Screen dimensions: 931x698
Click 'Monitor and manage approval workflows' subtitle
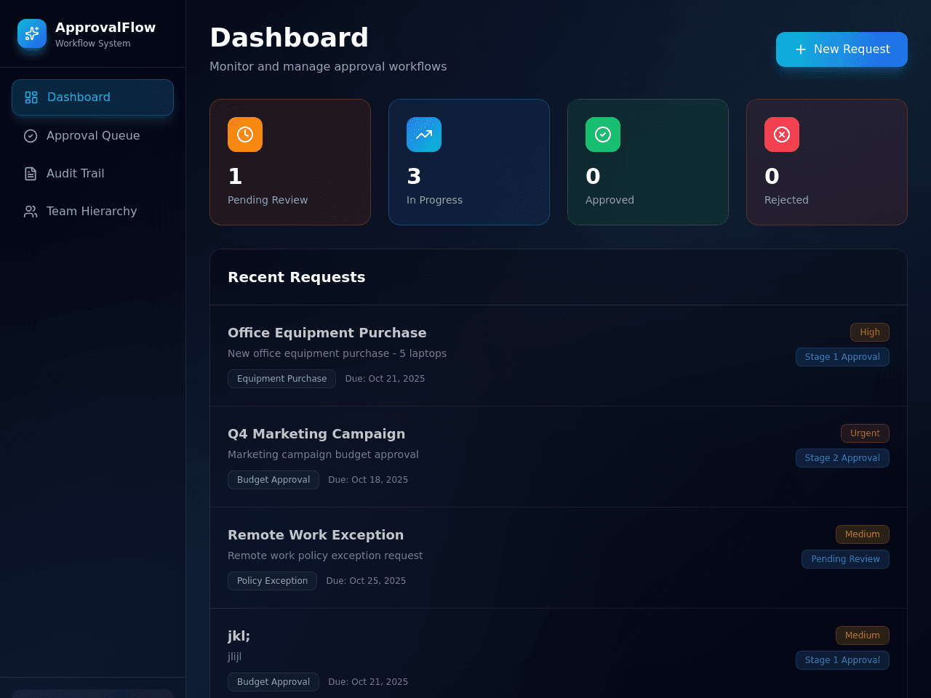(328, 67)
